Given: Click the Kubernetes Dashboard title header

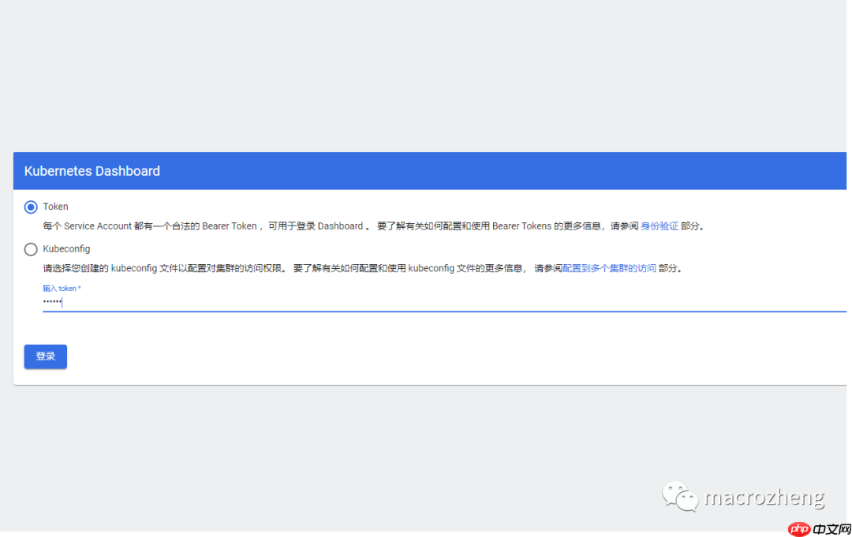Looking at the screenshot, I should (92, 170).
